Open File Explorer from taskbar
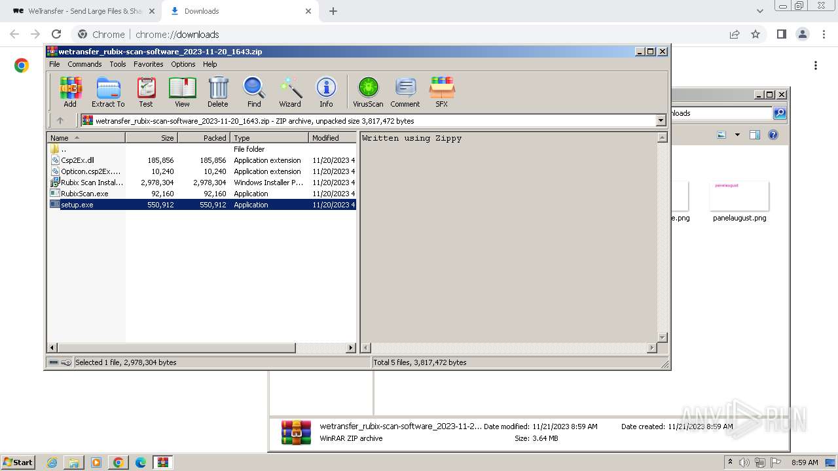 [x=74, y=462]
